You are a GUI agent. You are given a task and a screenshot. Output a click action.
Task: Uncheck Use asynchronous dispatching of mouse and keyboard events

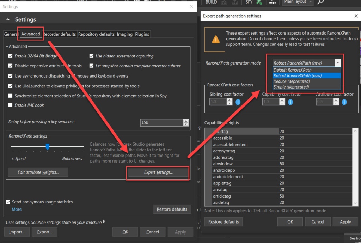click(x=10, y=76)
